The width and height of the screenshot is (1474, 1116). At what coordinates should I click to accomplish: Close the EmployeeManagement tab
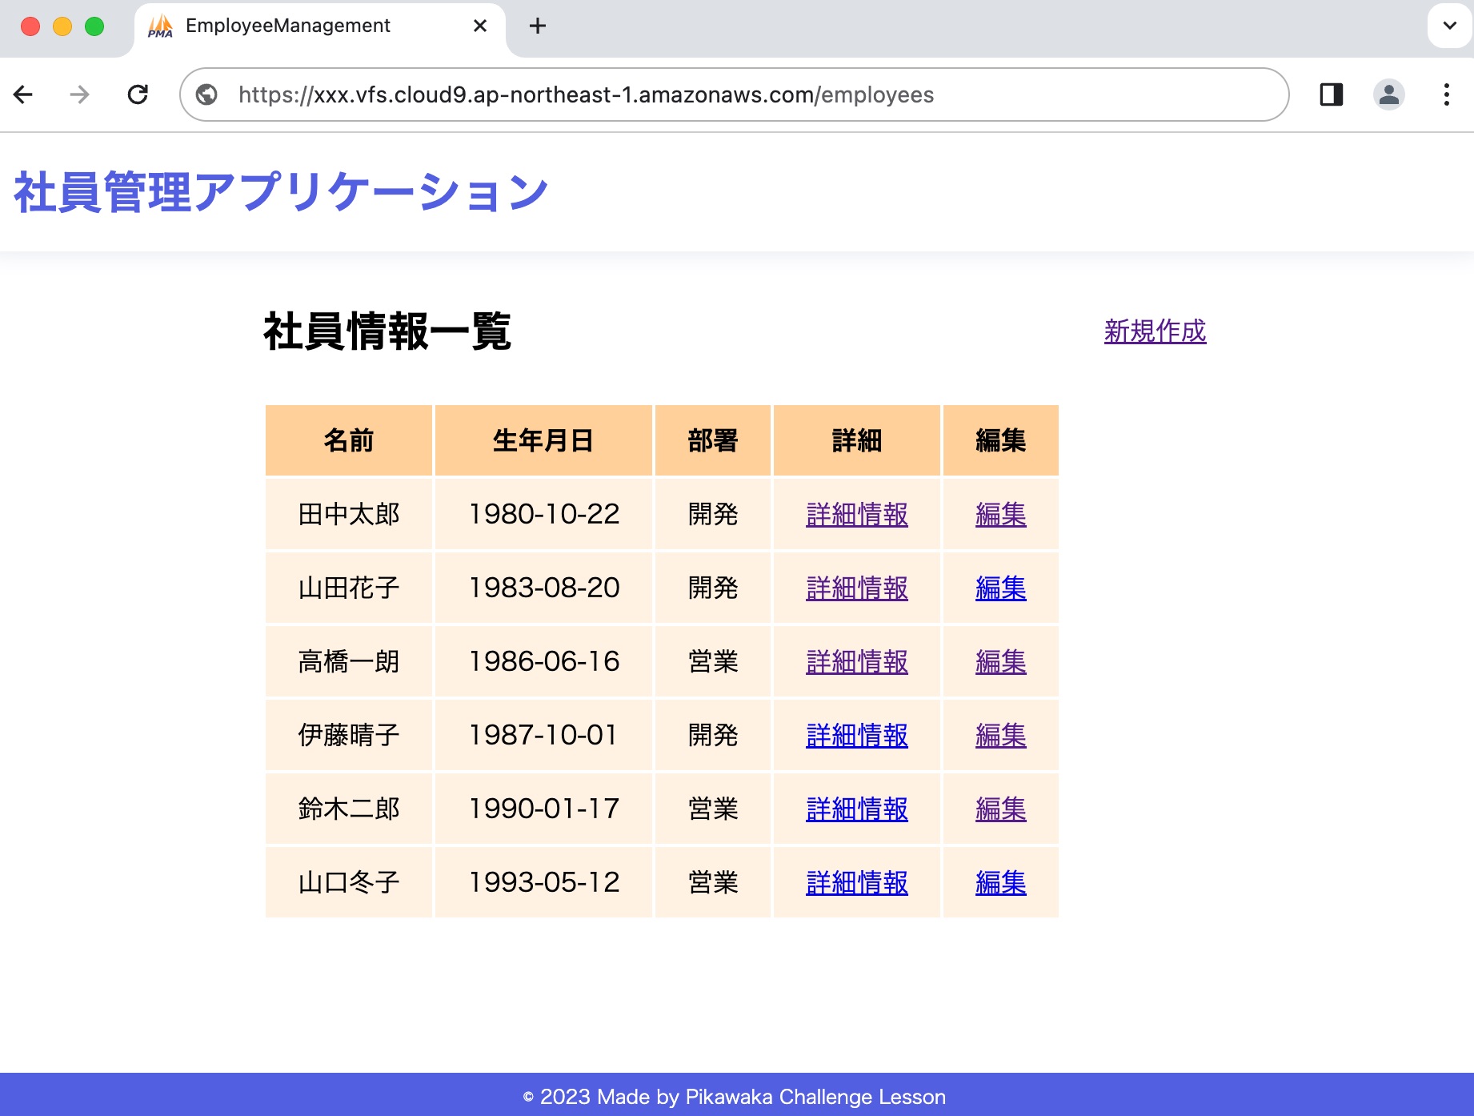click(480, 26)
